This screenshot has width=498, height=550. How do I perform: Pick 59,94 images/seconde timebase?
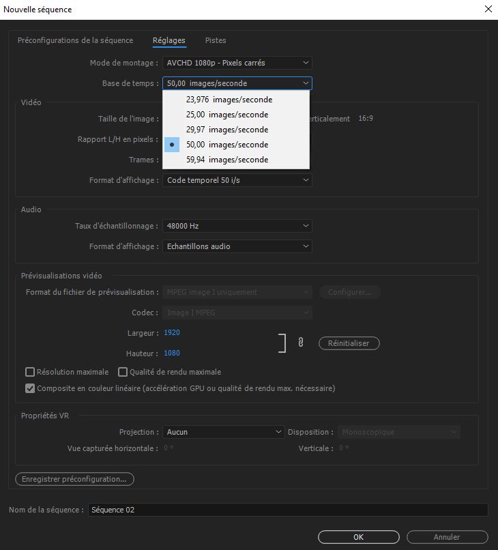click(226, 160)
